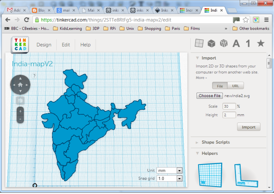Click the Choose File button
This screenshot has height=194, width=274.
click(x=209, y=96)
